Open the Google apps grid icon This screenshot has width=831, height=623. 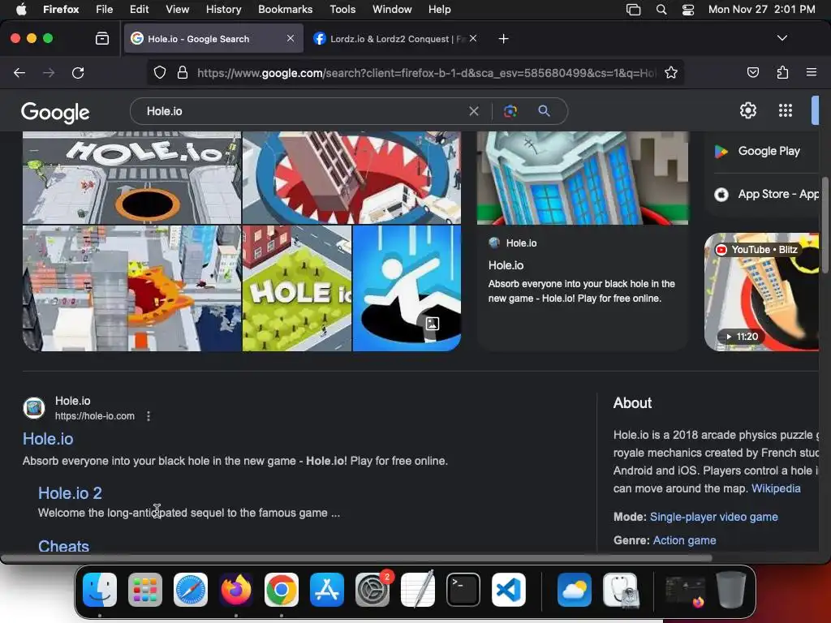click(786, 110)
